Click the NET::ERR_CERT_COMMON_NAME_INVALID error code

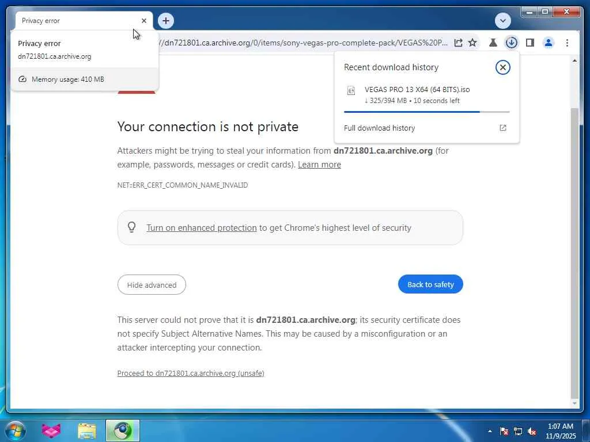pyautogui.click(x=183, y=185)
